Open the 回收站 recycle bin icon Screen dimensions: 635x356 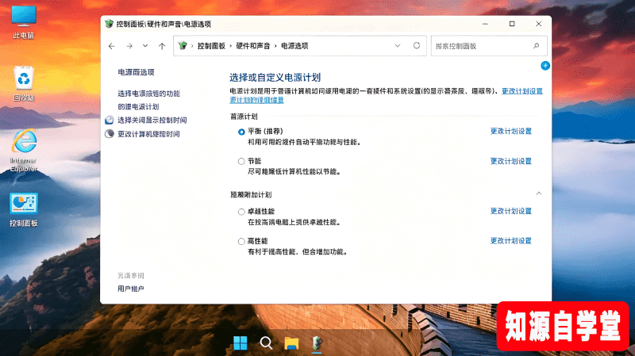[24, 83]
